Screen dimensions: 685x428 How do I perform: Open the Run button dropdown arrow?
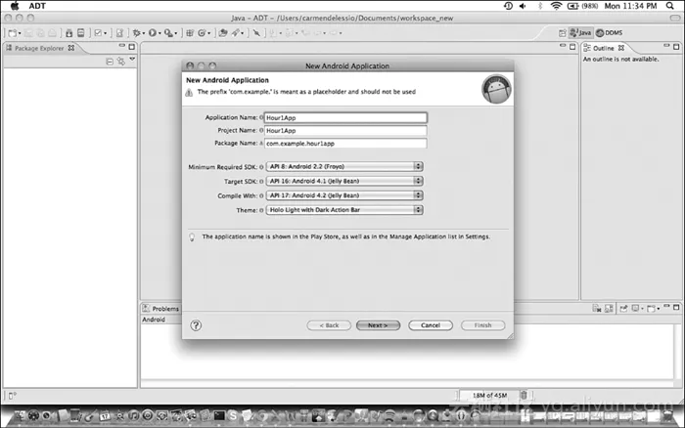tap(160, 33)
